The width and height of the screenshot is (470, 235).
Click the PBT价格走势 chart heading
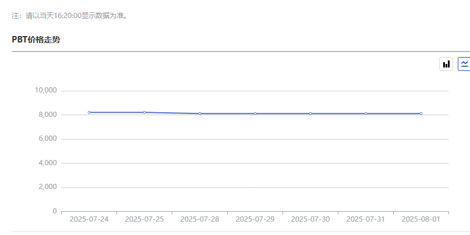click(x=36, y=40)
